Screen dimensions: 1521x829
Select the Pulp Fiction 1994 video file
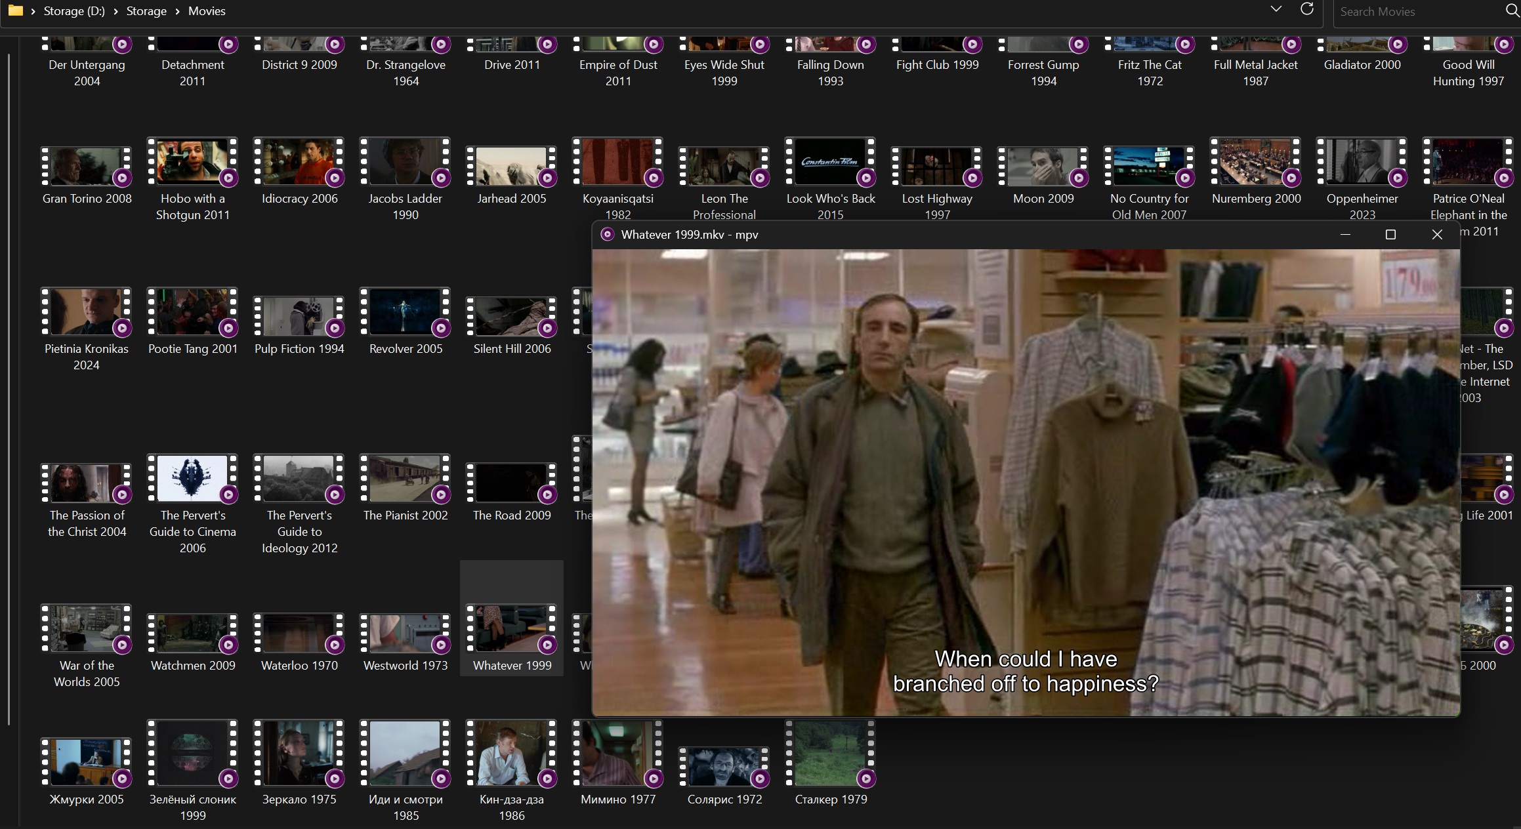(299, 315)
